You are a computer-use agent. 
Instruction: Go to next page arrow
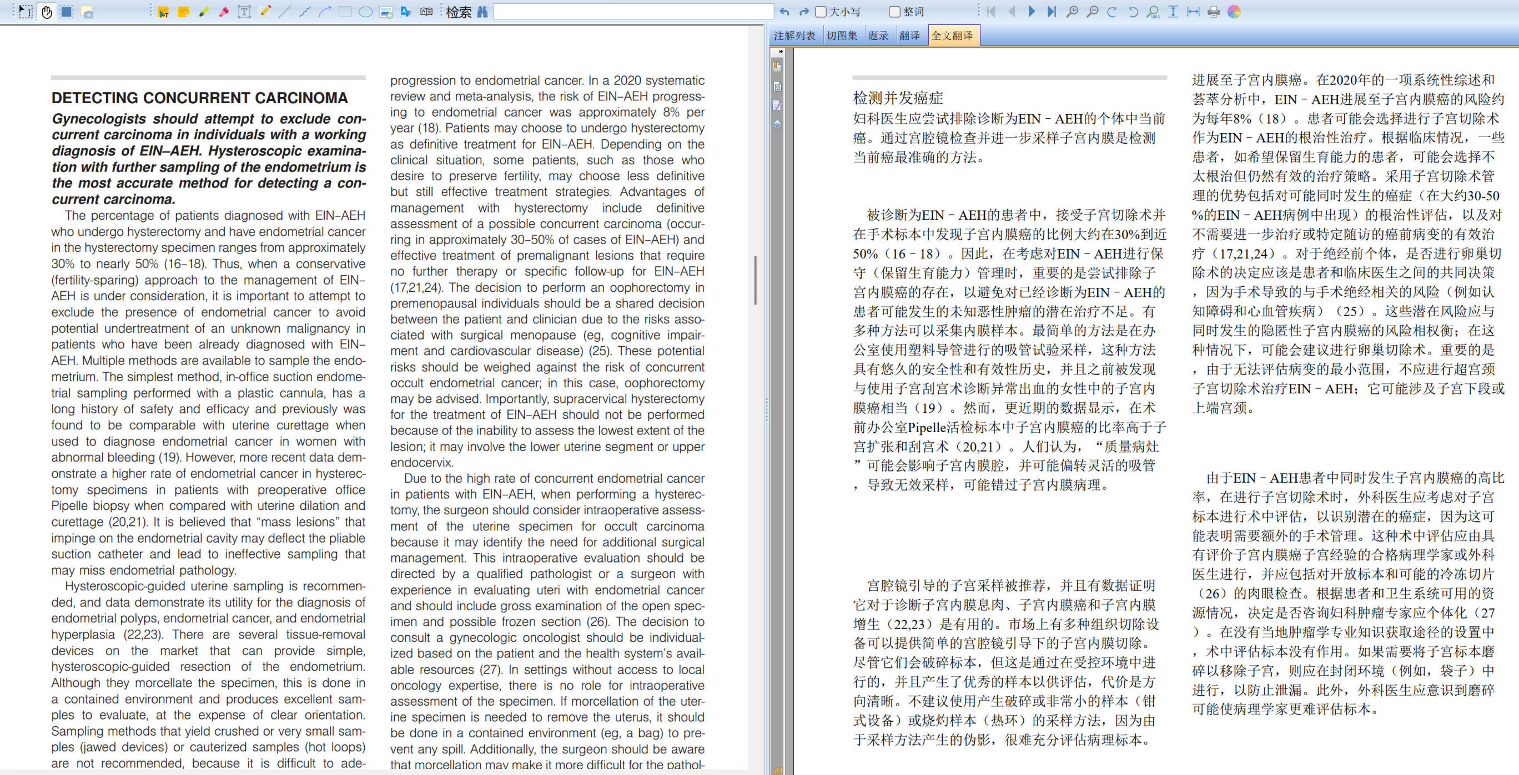[x=1032, y=12]
